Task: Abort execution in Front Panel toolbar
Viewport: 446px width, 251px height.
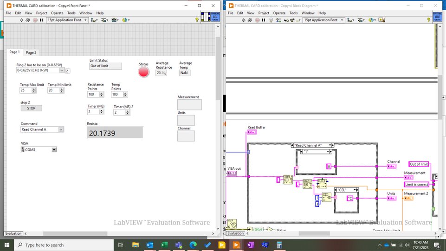Action: point(35,20)
